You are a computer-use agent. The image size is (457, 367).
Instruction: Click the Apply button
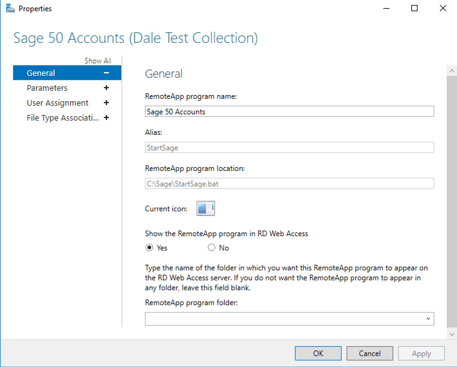(x=422, y=353)
